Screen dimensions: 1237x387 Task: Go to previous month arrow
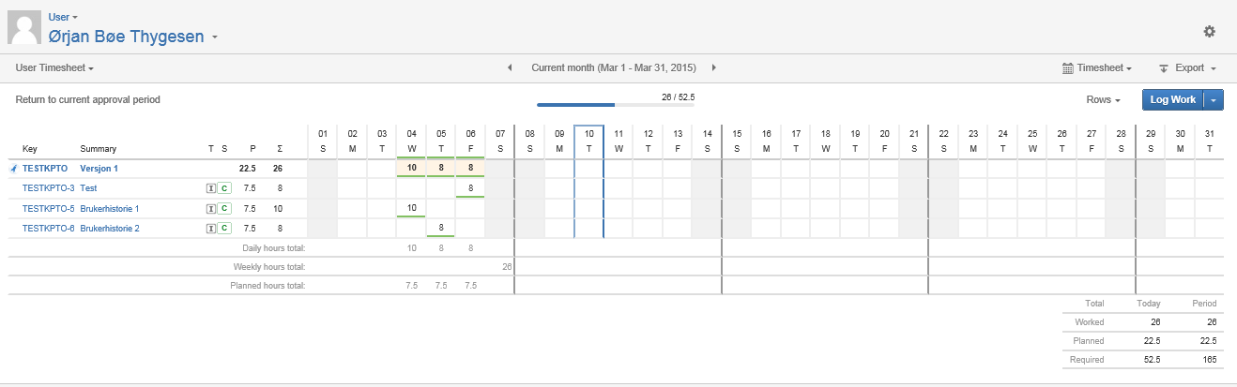510,67
